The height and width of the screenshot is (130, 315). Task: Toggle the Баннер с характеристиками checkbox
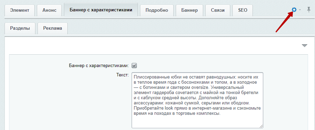[134, 65]
